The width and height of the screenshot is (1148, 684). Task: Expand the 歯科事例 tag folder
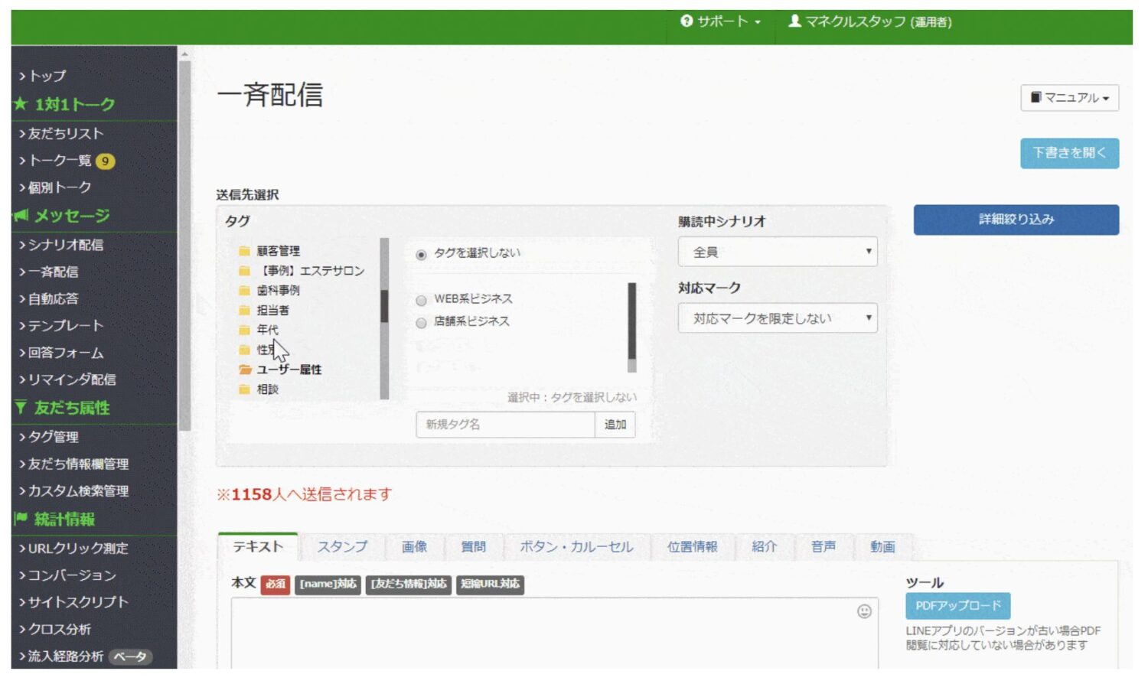point(278,291)
